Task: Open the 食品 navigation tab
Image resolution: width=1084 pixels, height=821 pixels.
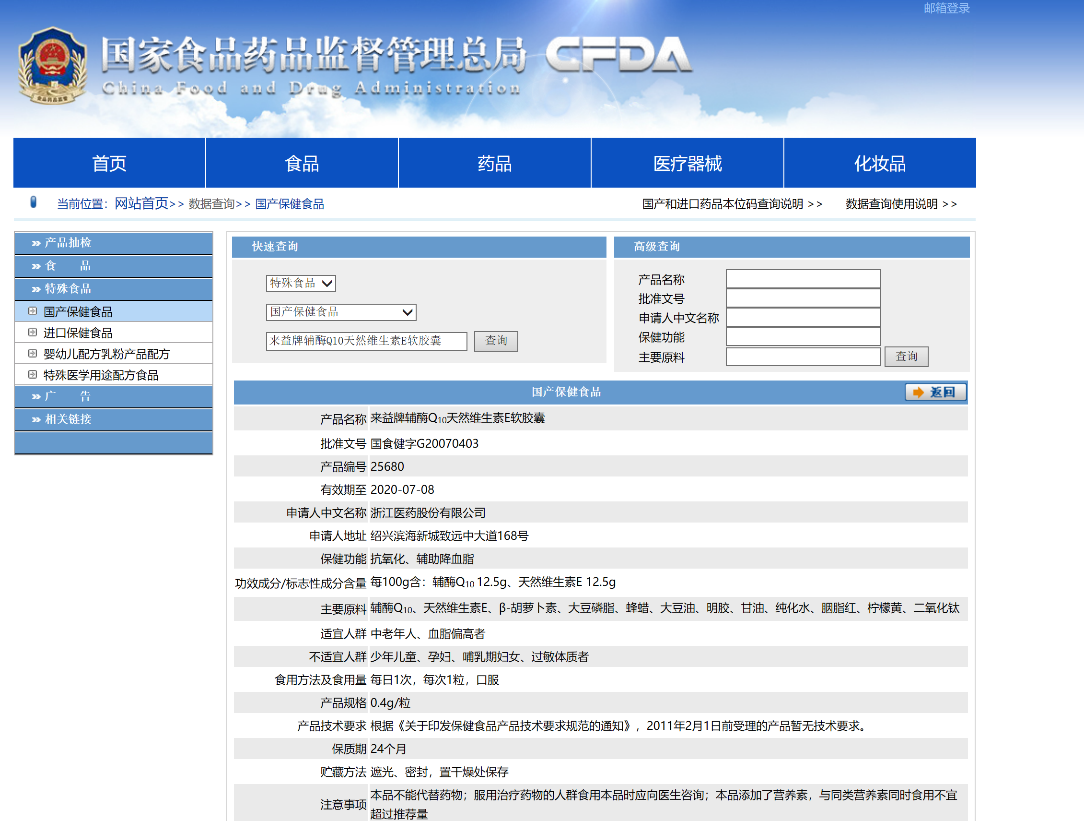Action: 302,163
